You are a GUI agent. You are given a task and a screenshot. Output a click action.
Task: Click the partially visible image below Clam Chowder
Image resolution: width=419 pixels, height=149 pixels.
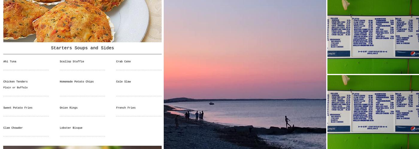point(82,147)
